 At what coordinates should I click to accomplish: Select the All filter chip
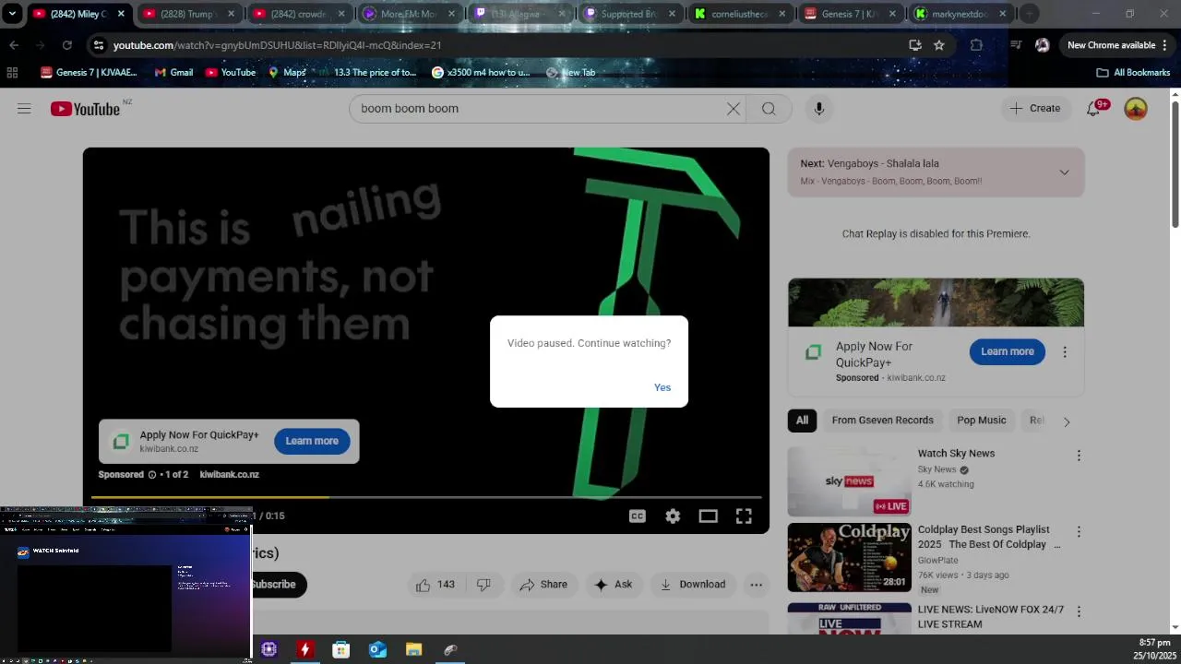click(x=802, y=421)
